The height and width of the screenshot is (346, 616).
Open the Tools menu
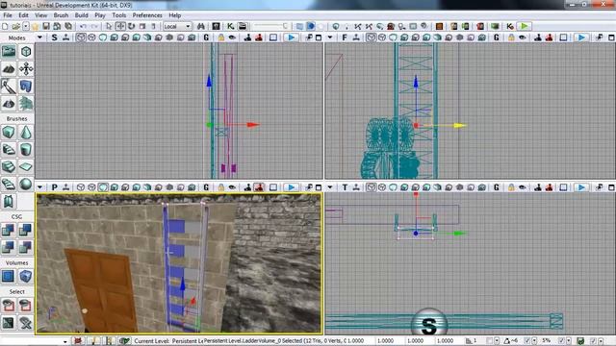tap(119, 15)
